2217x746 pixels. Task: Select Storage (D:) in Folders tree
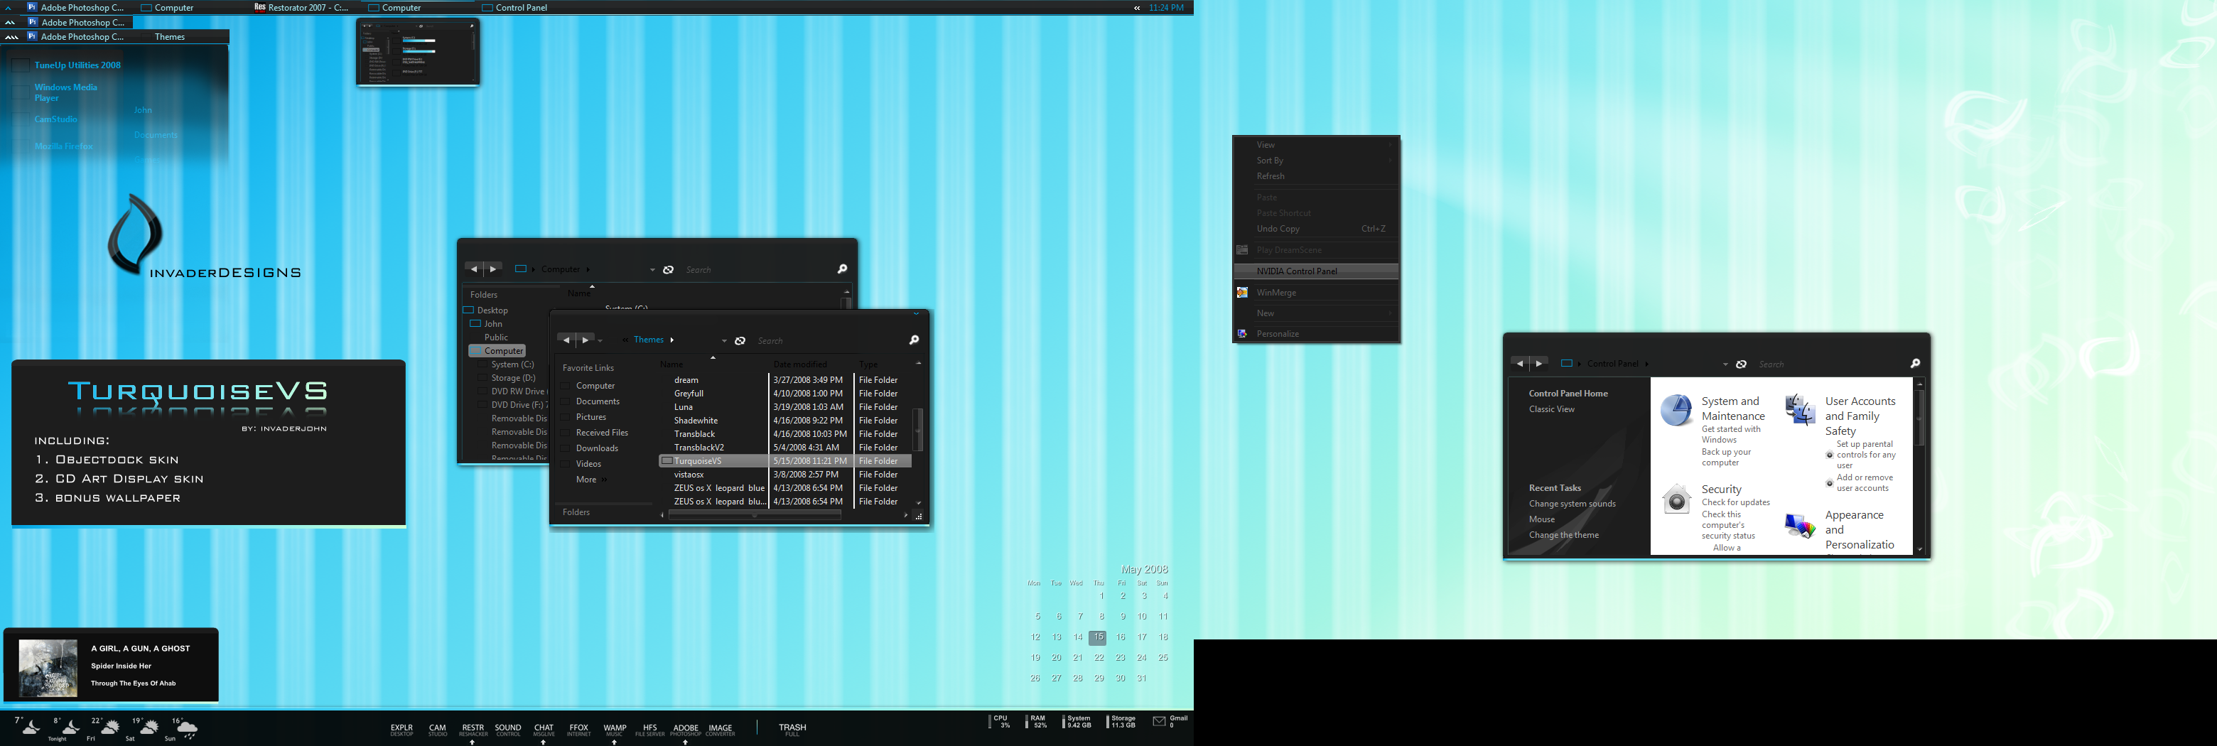[x=513, y=378]
